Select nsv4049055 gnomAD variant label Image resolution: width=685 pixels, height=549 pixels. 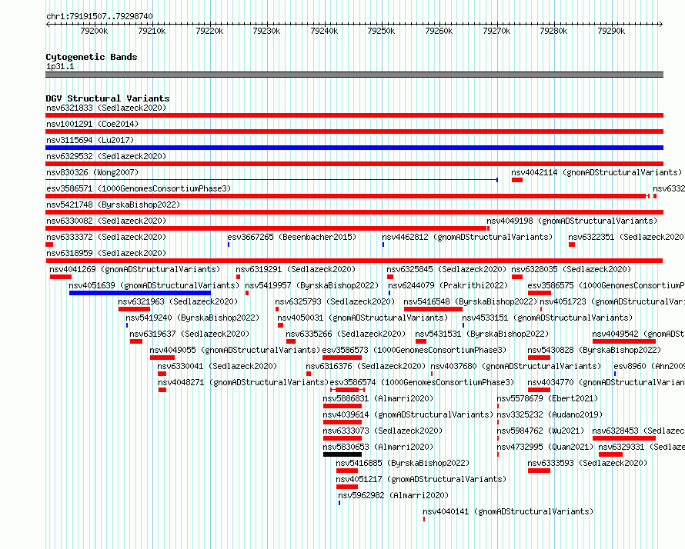pos(235,350)
